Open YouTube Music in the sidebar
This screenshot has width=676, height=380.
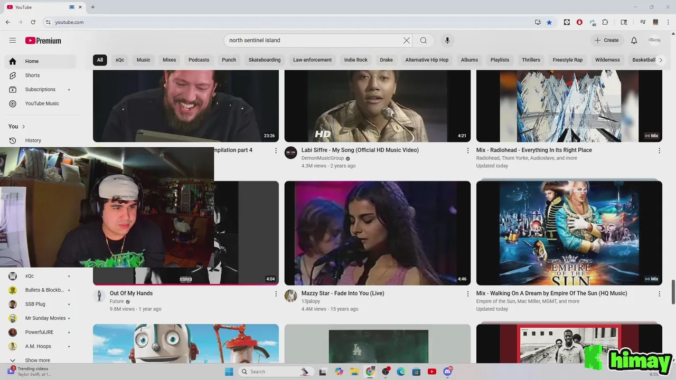tap(40, 104)
